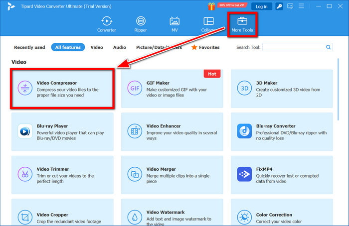Click the Favorites star icon

(x=194, y=47)
